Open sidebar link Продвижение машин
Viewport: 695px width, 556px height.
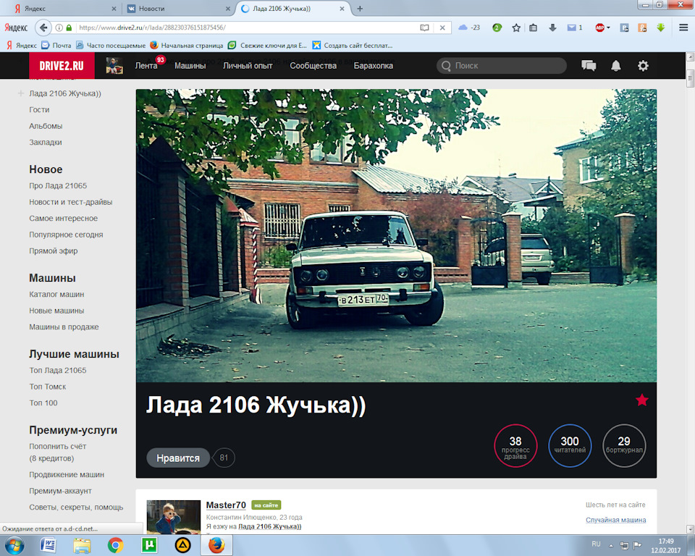click(x=67, y=474)
